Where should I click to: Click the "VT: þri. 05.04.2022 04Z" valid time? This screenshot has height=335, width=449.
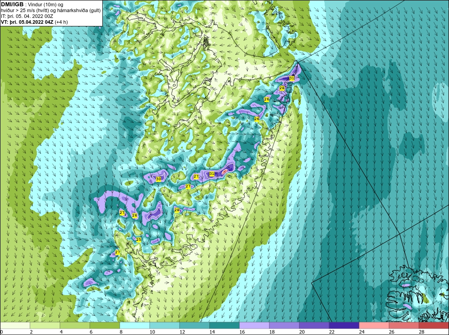click(x=27, y=22)
